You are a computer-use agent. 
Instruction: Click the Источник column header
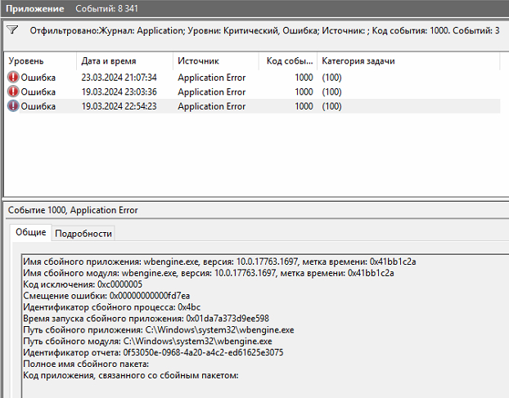point(197,61)
